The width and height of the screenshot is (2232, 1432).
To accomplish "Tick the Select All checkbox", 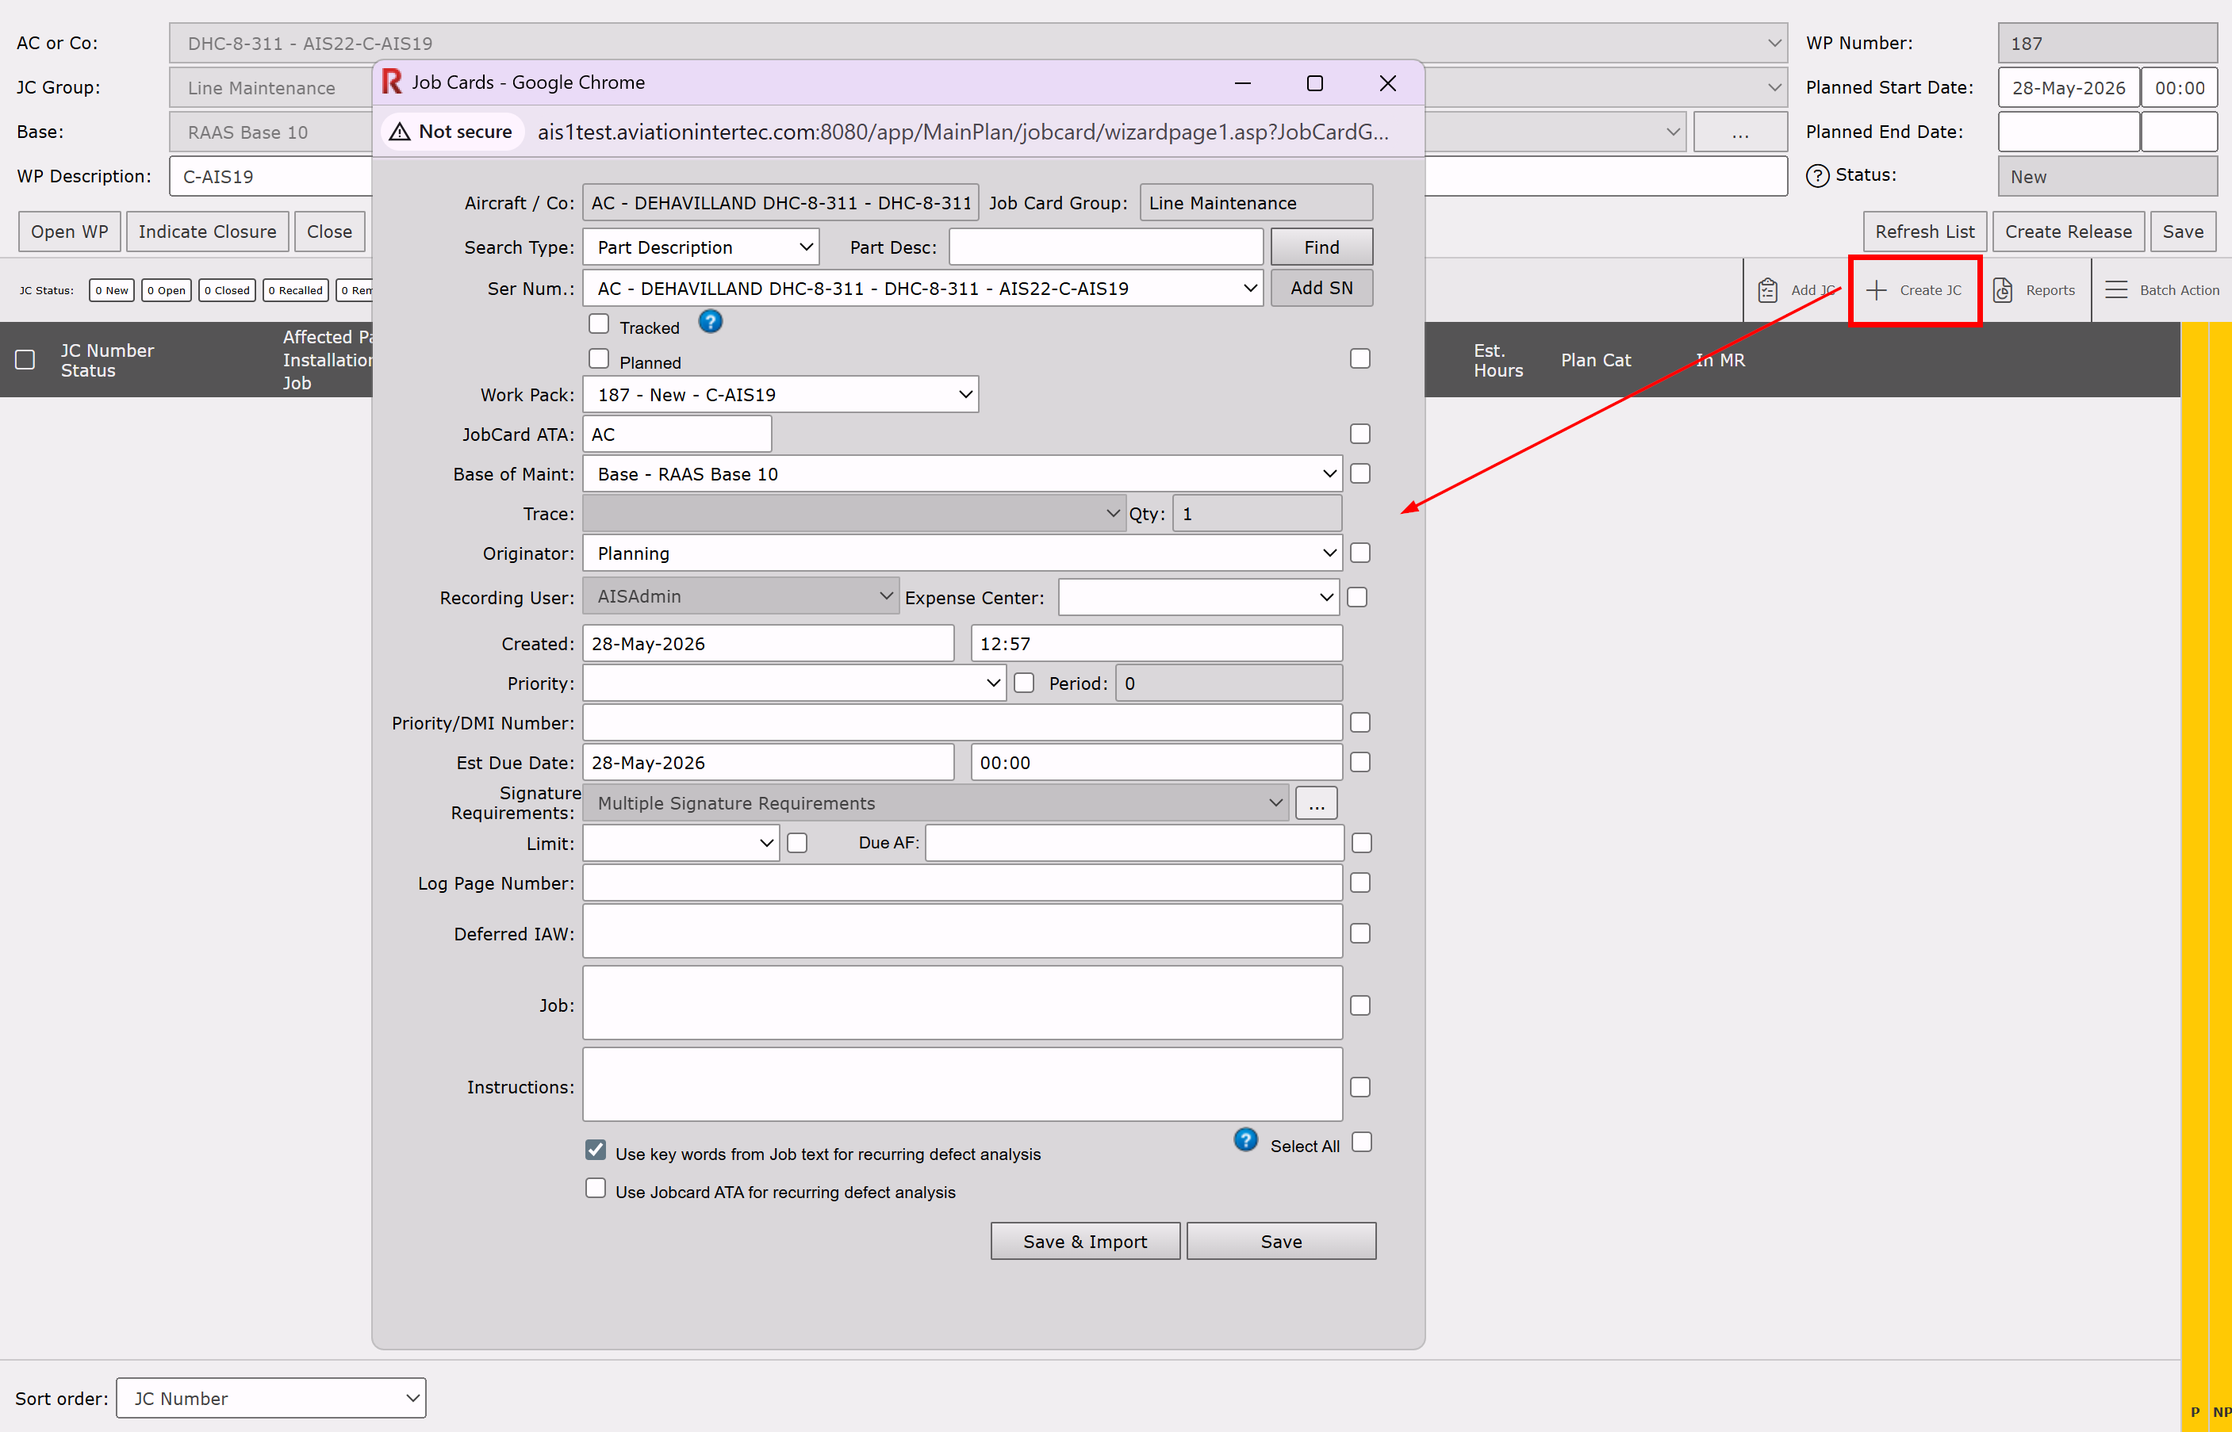I will (1362, 1142).
